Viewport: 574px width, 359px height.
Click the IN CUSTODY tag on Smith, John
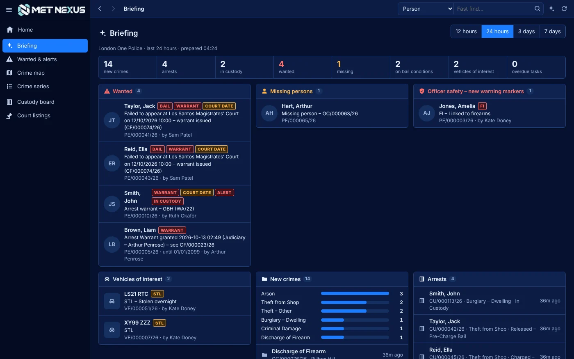168,201
